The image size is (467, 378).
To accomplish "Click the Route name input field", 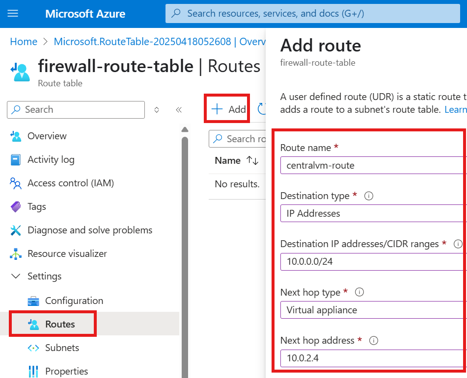I will pos(374,165).
